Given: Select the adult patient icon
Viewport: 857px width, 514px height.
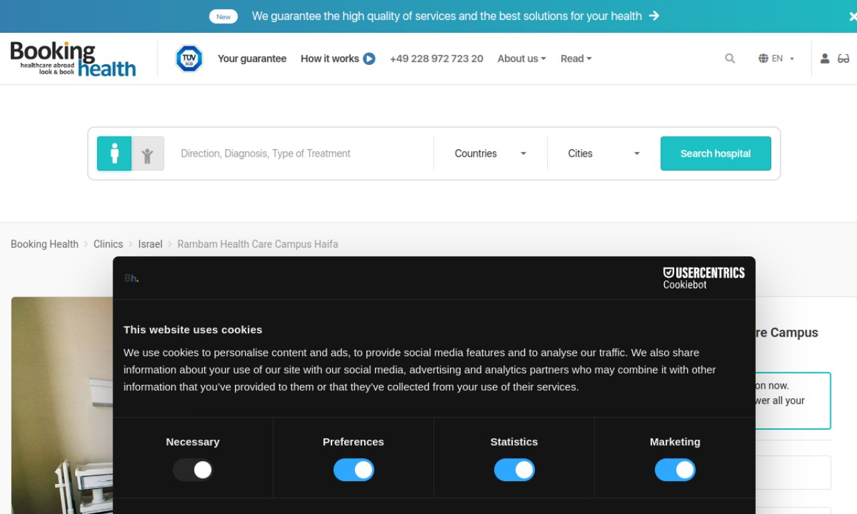Looking at the screenshot, I should 114,153.
